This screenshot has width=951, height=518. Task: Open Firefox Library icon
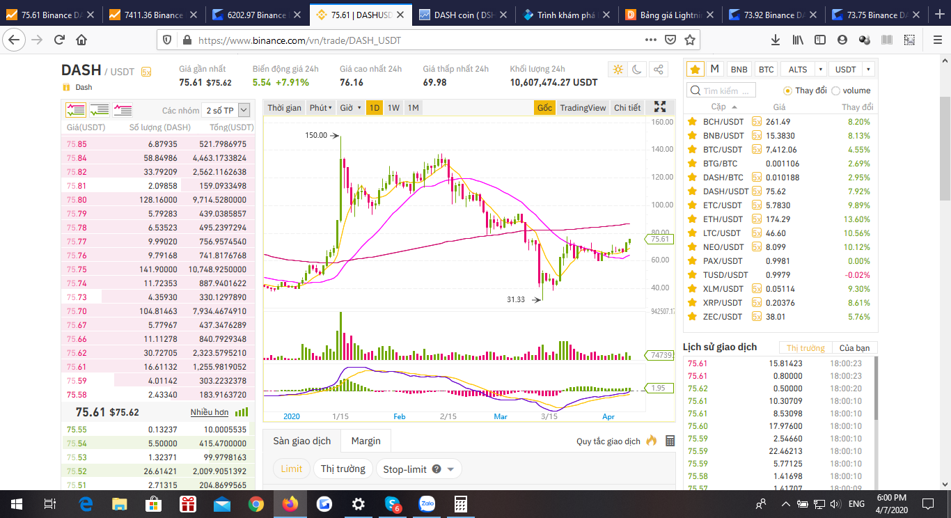(798, 40)
